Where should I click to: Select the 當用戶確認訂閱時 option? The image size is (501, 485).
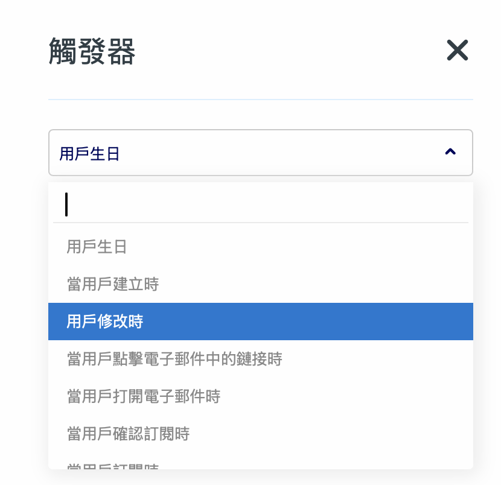pos(129,434)
